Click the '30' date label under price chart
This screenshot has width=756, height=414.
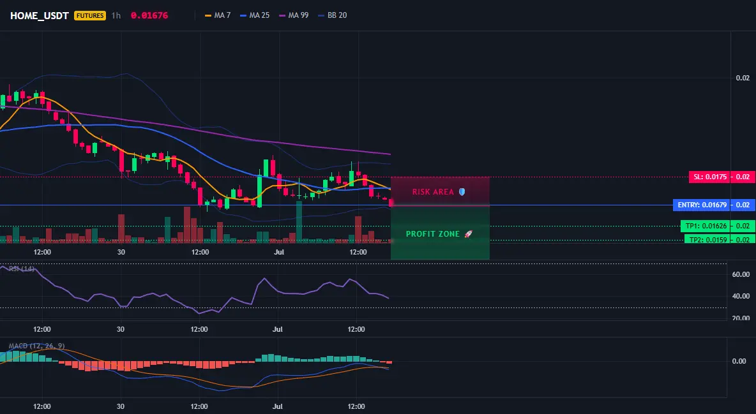[121, 252]
